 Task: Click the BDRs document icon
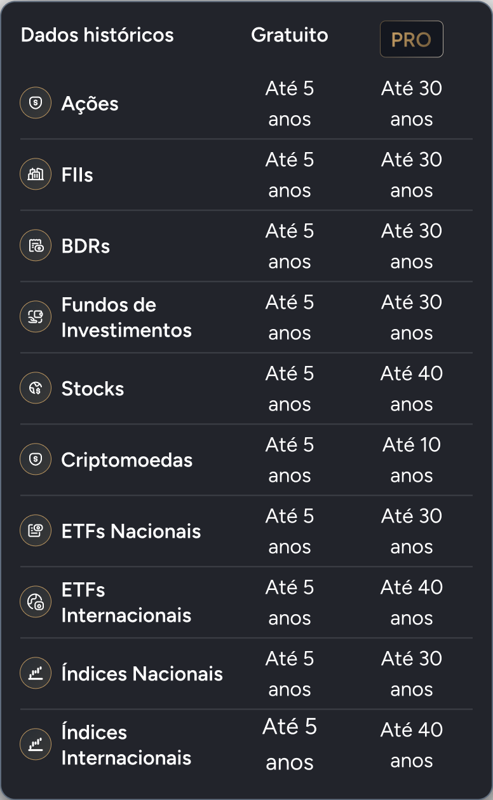point(36,246)
